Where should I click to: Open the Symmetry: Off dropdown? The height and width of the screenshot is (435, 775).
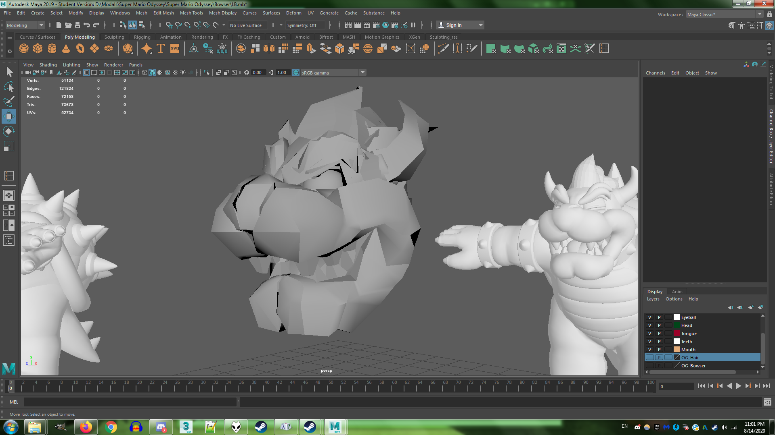tap(305, 25)
